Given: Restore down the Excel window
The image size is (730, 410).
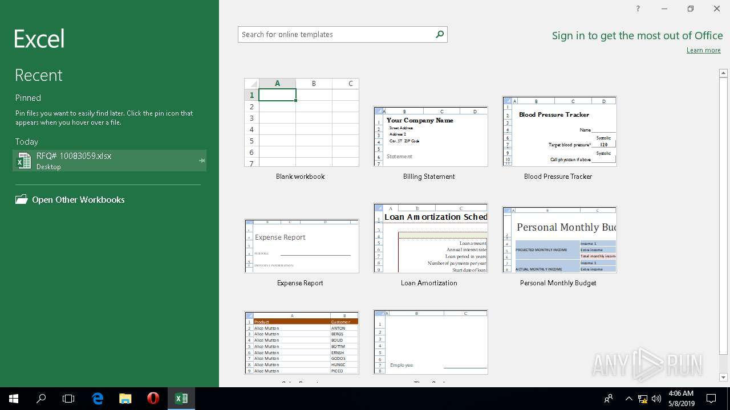Looking at the screenshot, I should coord(691,9).
